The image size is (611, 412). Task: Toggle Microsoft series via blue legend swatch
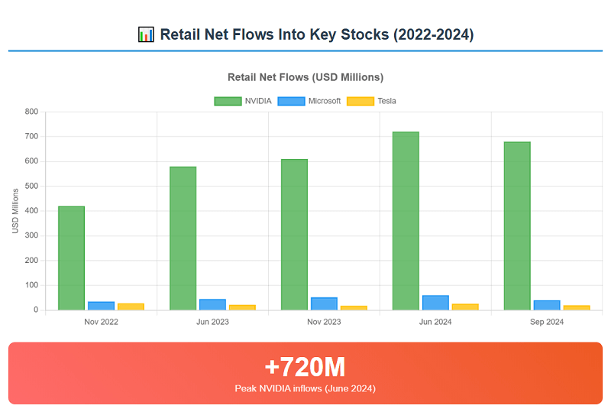[291, 101]
